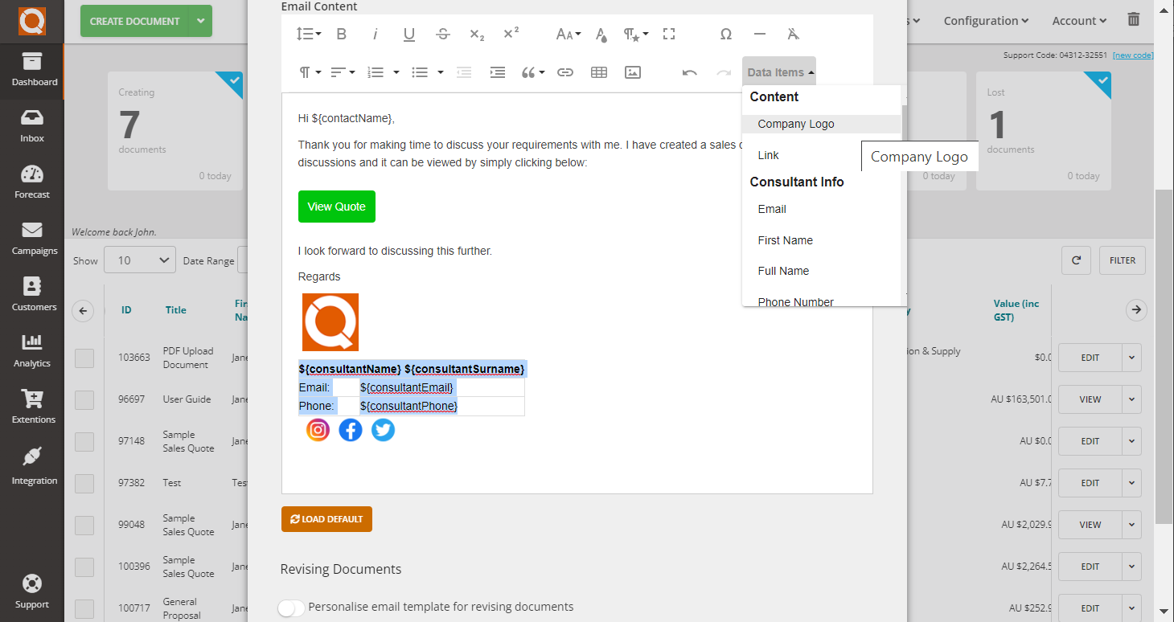The image size is (1174, 622).
Task: Click the View Quote button preview
Action: (336, 207)
